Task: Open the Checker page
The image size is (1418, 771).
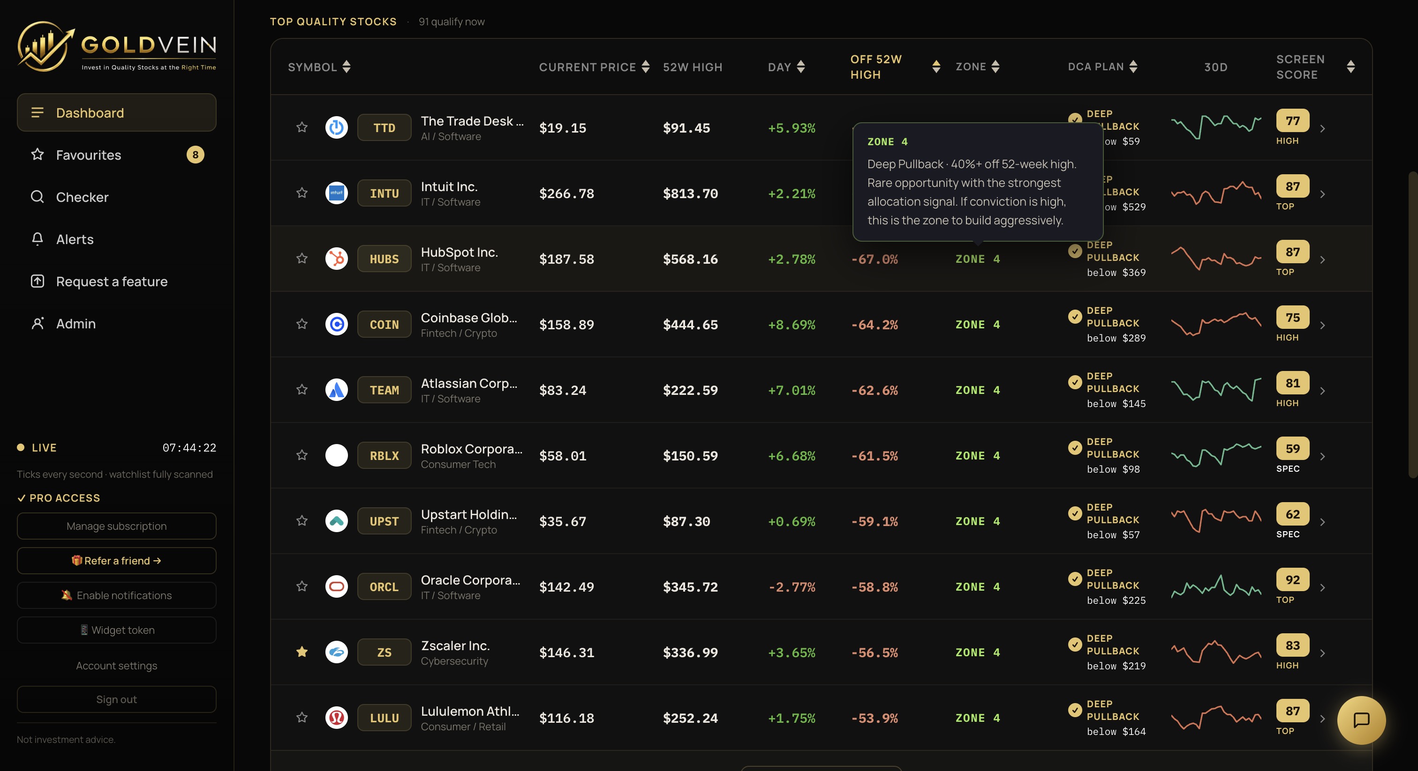Action: pyautogui.click(x=116, y=197)
